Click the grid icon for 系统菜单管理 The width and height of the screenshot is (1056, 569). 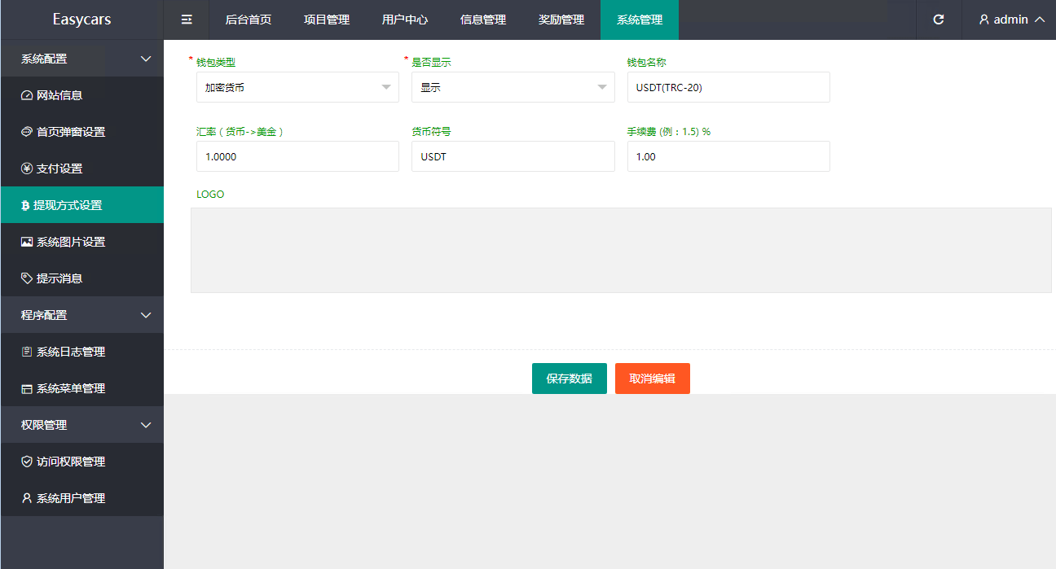tap(28, 388)
